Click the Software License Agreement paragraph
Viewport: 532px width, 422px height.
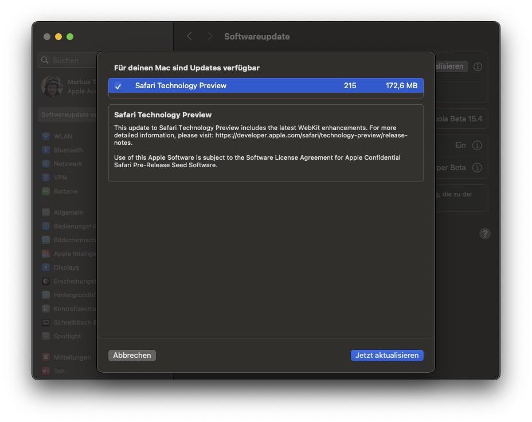pos(257,161)
